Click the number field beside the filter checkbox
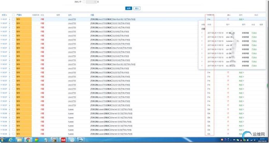Image resolution: width=269 pixels, height=143 pixels. coord(91,2)
